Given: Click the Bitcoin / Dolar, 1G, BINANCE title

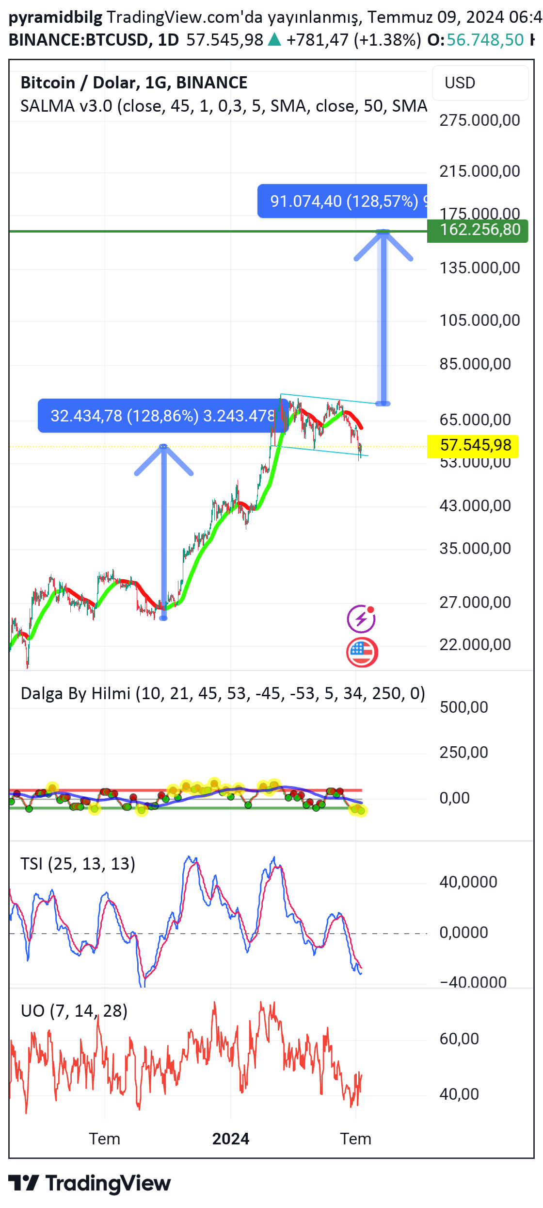Looking at the screenshot, I should click(134, 83).
